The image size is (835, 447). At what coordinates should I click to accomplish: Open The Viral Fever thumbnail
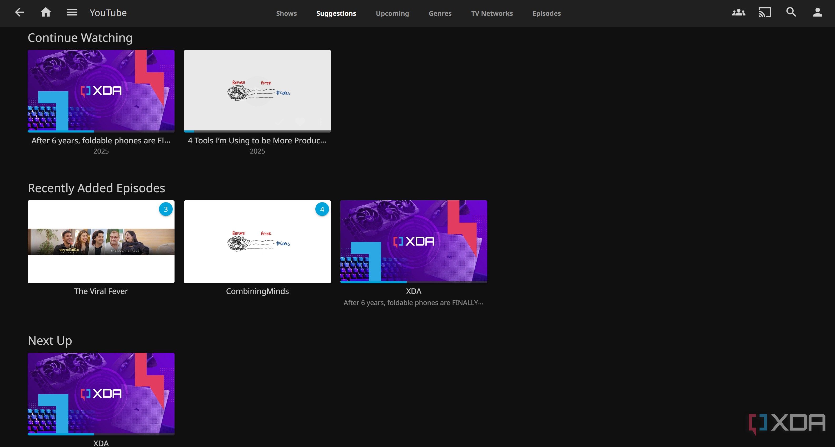pyautogui.click(x=101, y=241)
